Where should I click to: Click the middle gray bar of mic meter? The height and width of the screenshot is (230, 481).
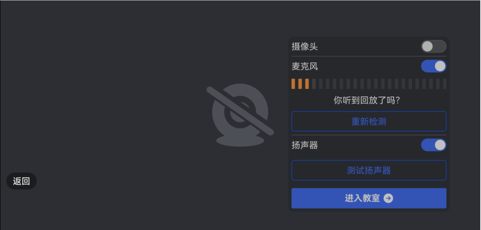click(369, 84)
